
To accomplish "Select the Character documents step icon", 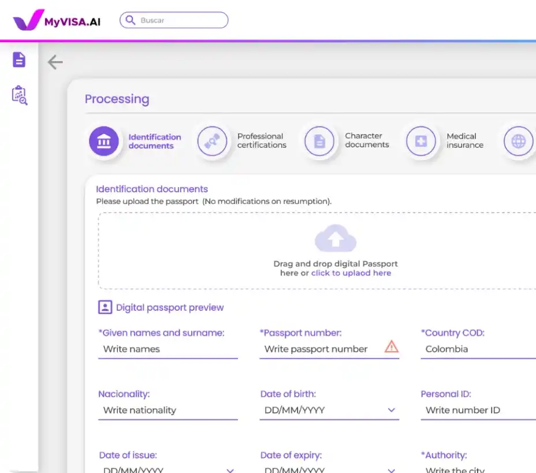I will point(319,141).
